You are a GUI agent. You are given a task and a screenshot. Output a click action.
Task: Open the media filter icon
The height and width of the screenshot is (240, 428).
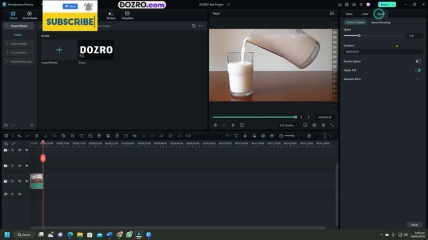coord(193,26)
